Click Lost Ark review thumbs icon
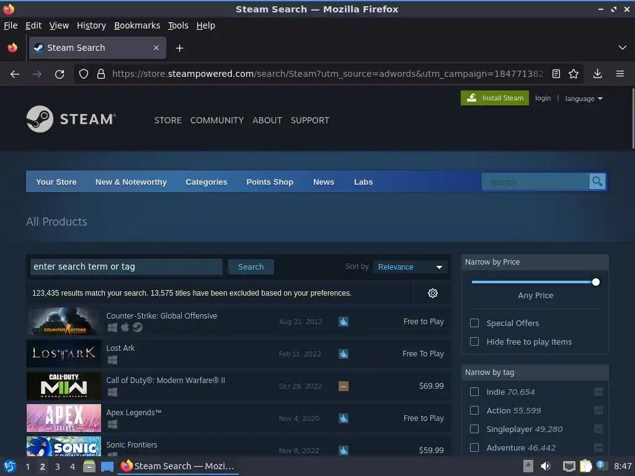This screenshot has height=476, width=635. tap(344, 354)
